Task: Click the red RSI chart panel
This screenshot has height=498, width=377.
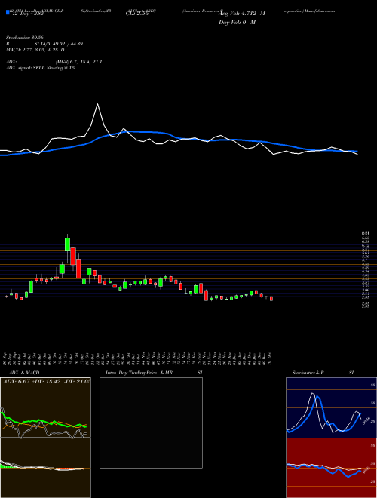Action: (x=331, y=468)
